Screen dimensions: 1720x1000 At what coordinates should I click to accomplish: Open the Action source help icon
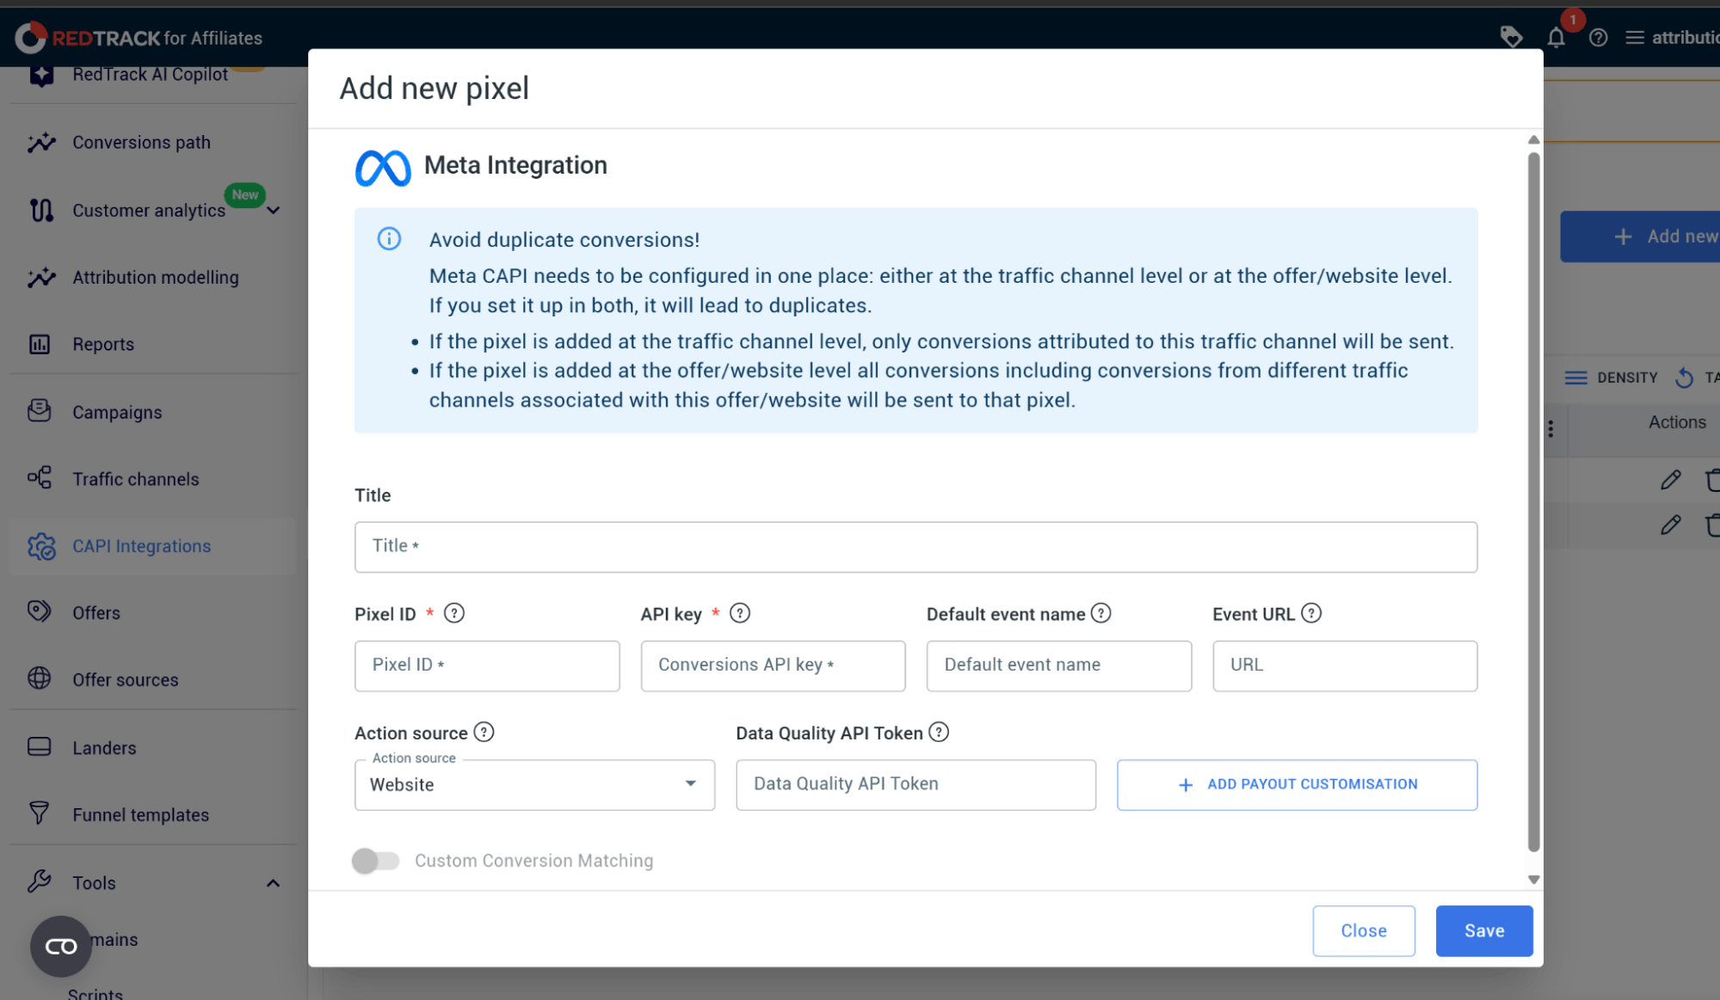[484, 732]
